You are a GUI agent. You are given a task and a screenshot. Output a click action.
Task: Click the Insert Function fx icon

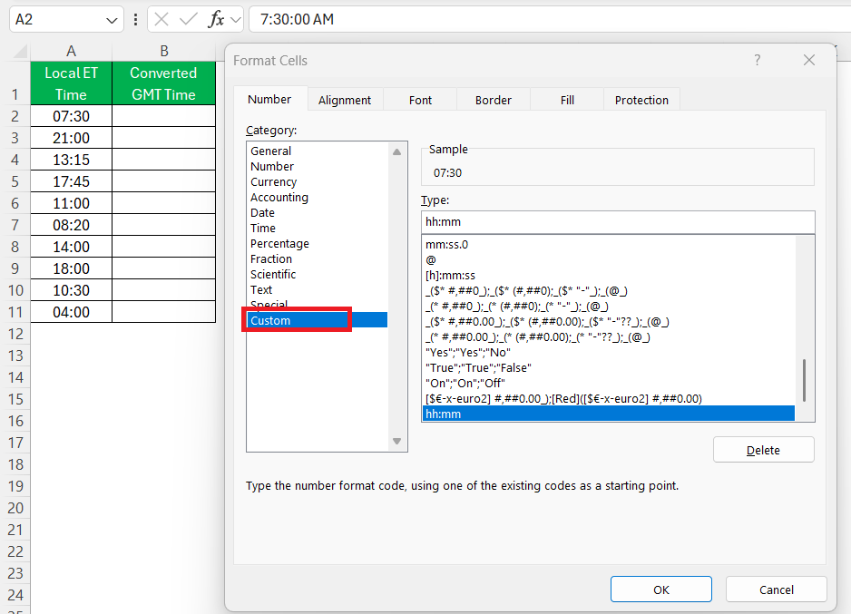[x=216, y=20]
